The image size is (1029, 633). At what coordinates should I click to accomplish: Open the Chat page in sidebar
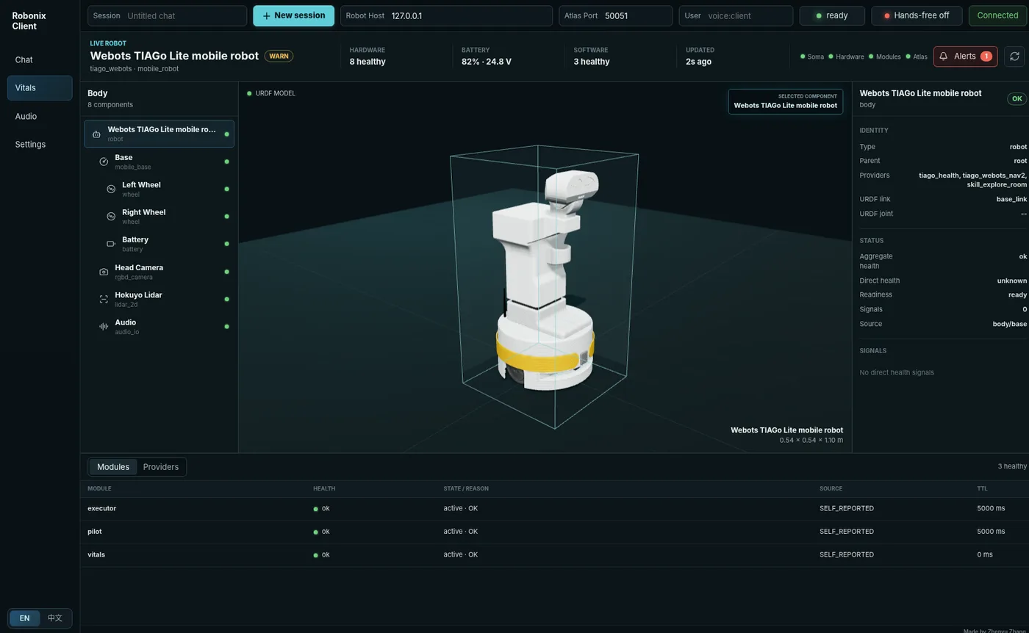pyautogui.click(x=40, y=59)
